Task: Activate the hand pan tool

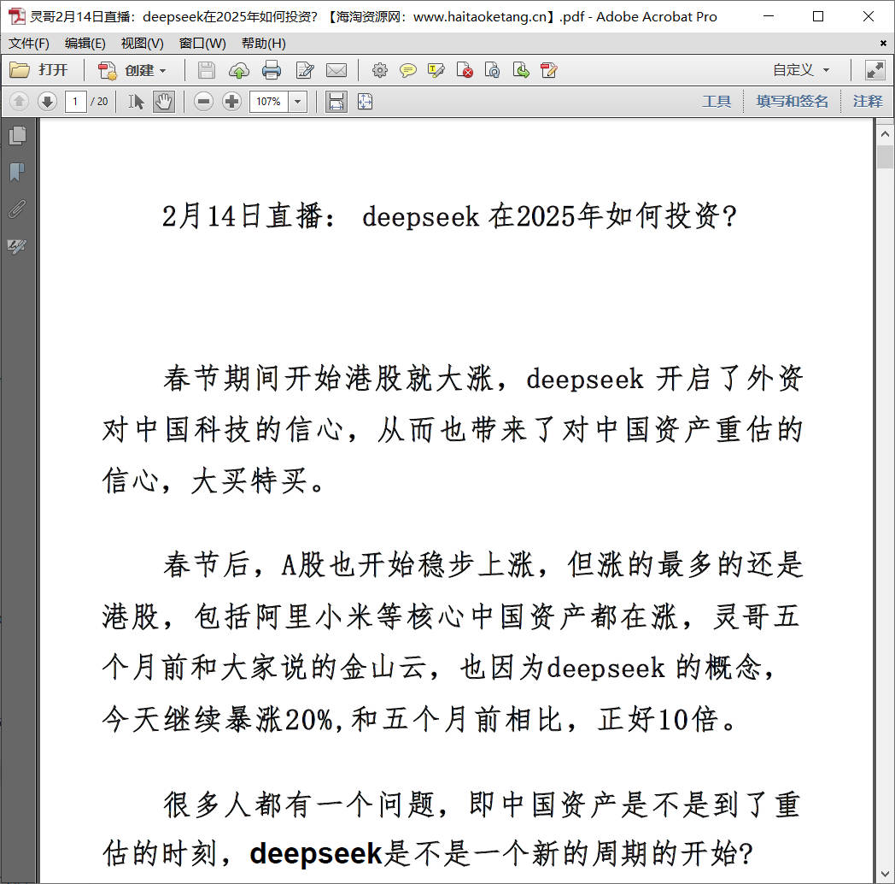Action: [164, 102]
